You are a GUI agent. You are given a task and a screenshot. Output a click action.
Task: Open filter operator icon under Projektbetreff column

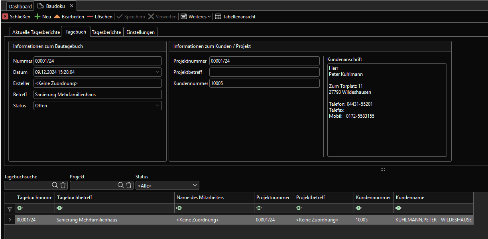pos(298,208)
